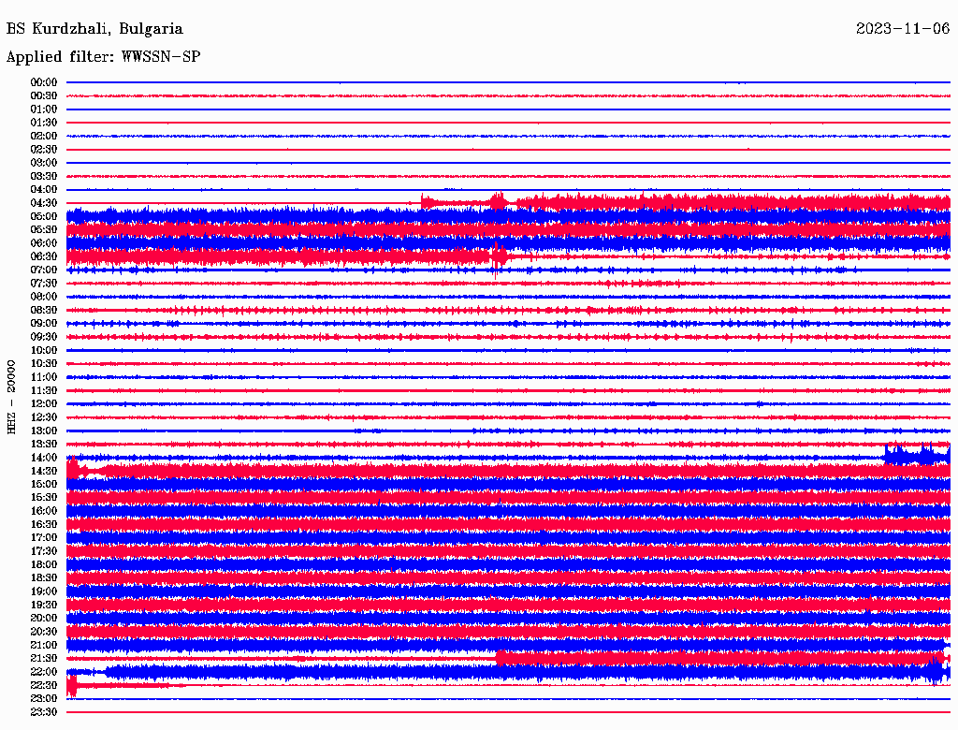Click the 06:30 time label
This screenshot has width=958, height=730.
tap(44, 256)
